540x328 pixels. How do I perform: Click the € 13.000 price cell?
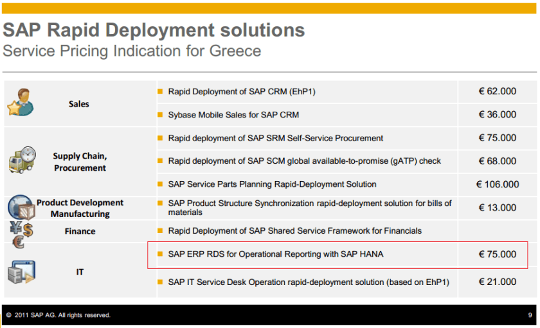(x=497, y=207)
